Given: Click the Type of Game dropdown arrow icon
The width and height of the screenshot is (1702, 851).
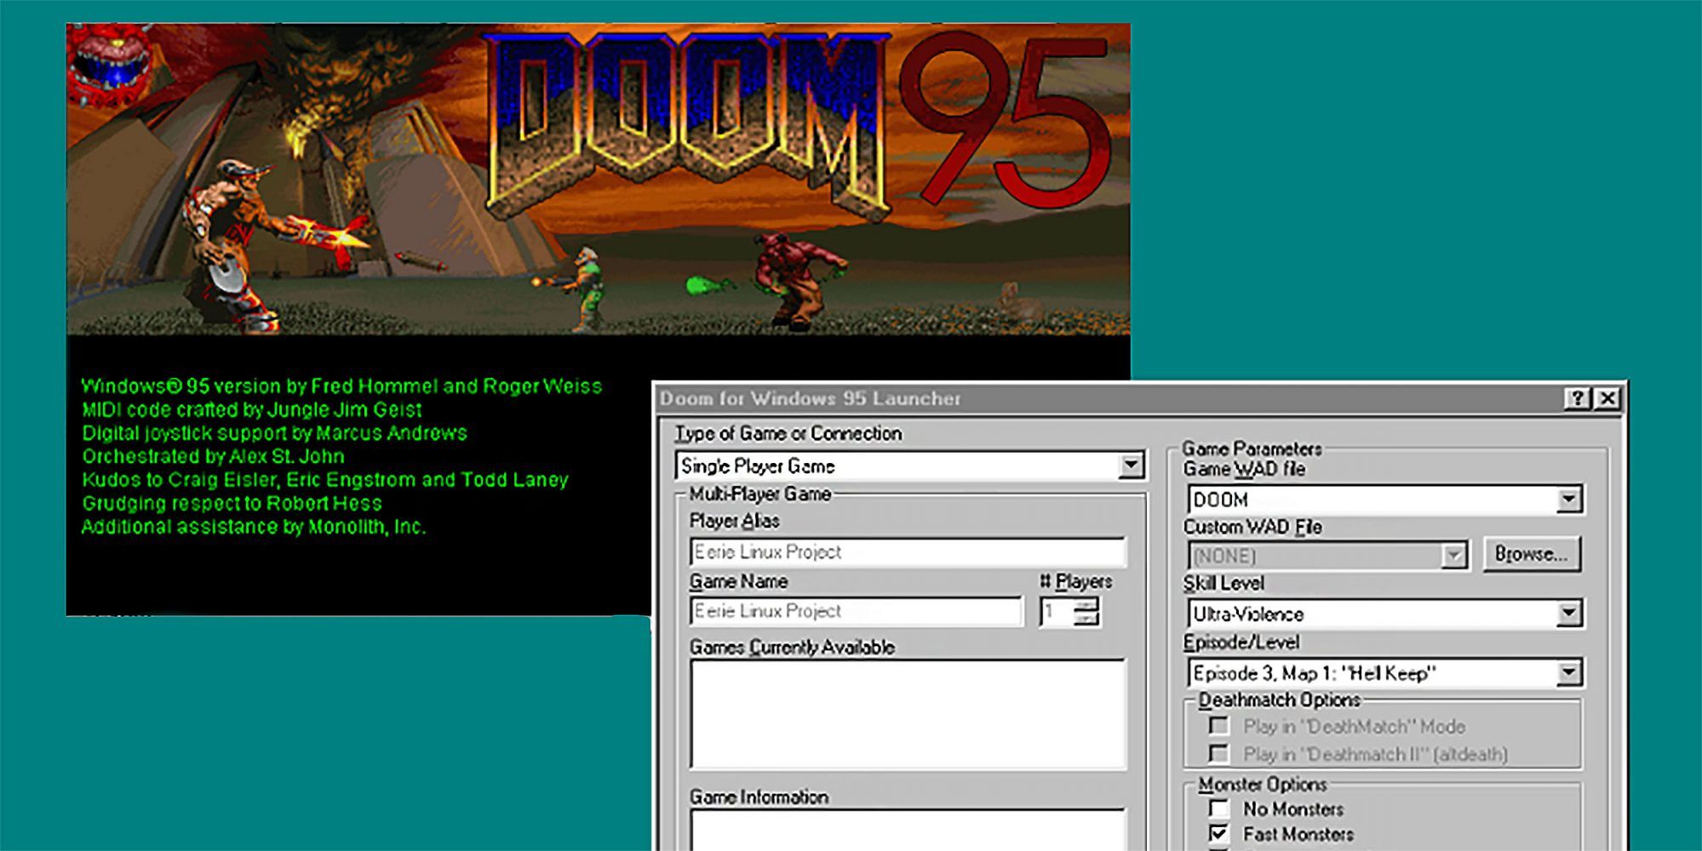Looking at the screenshot, I should [x=1132, y=465].
